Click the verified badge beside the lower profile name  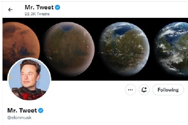tap(41, 111)
